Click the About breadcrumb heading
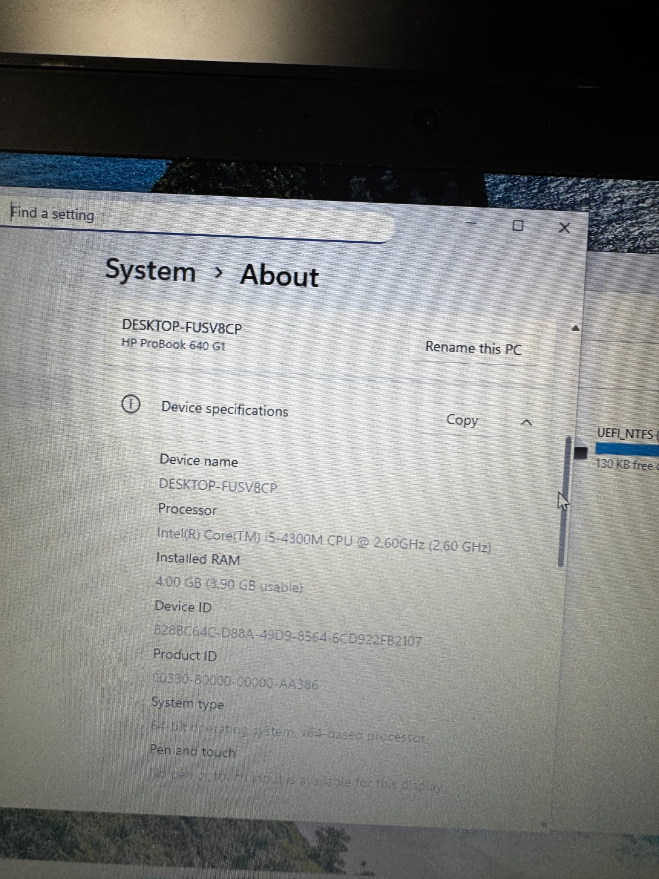 (280, 275)
